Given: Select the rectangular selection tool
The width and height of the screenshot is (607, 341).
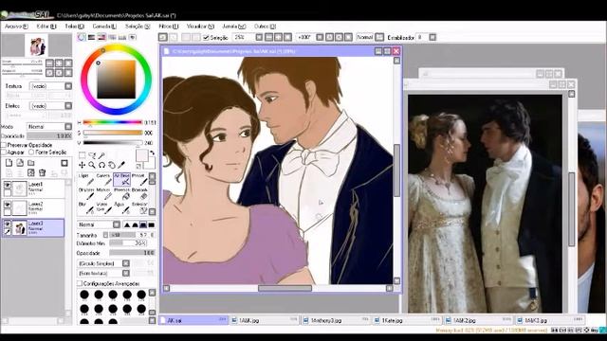Looking at the screenshot, I should [x=83, y=155].
